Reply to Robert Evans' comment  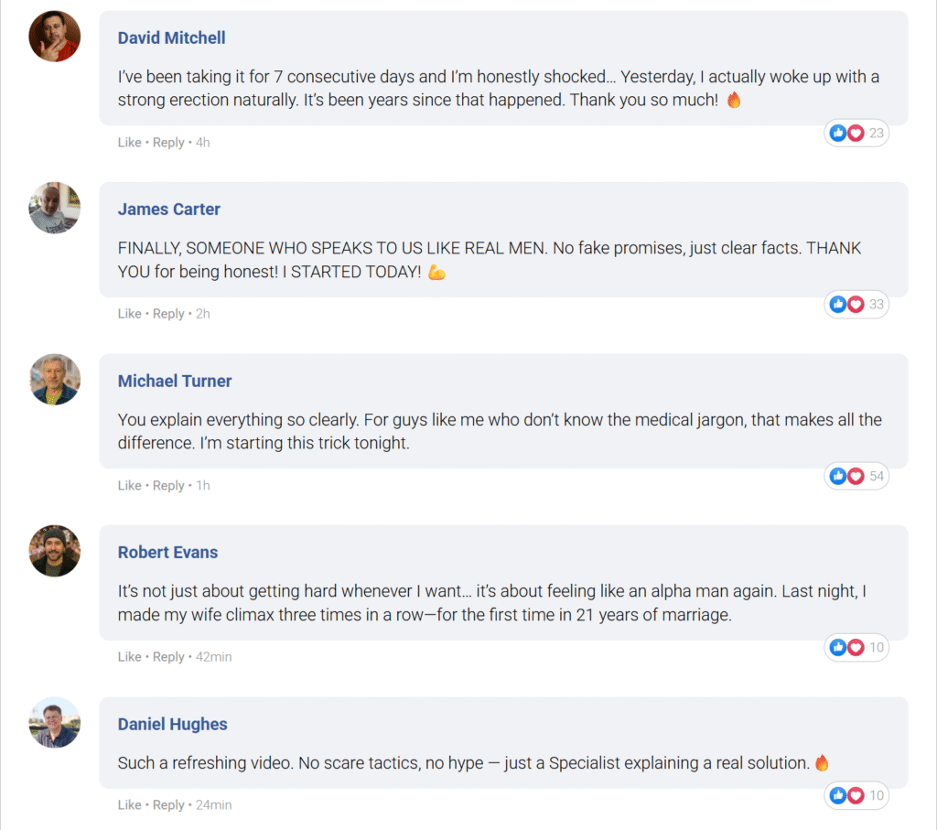tap(168, 657)
